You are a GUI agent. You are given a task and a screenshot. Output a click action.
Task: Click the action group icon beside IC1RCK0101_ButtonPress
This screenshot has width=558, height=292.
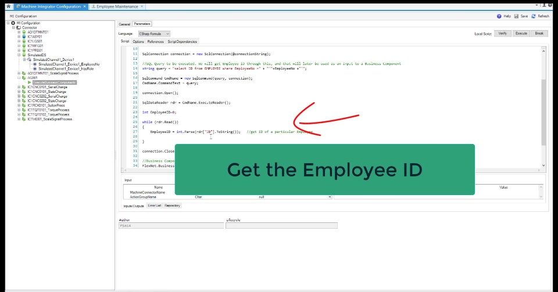pos(24,106)
